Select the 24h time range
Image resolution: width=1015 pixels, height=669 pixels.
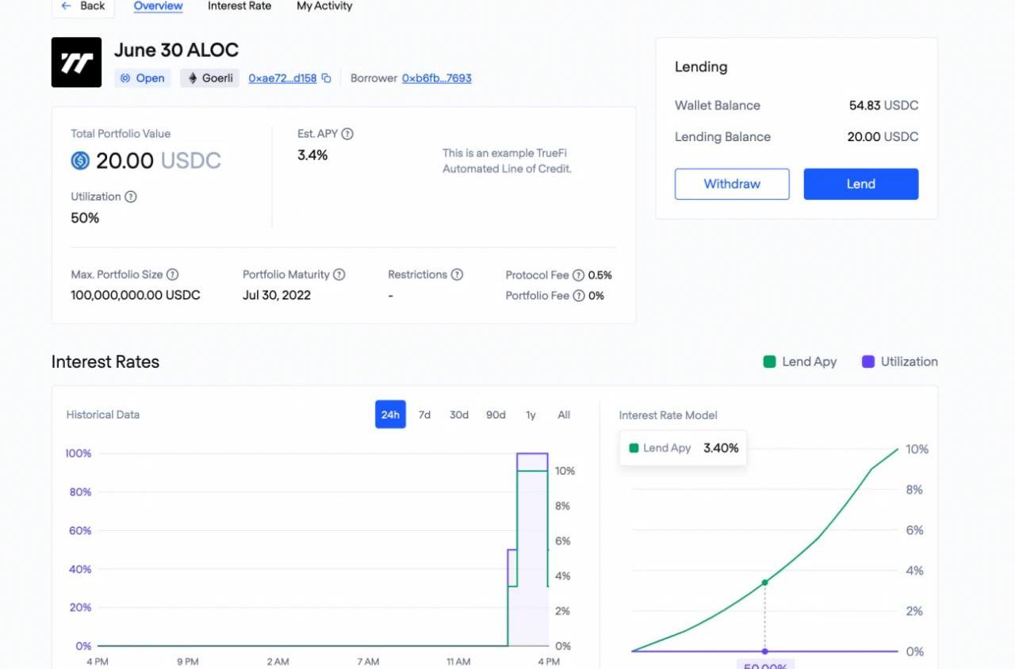390,415
